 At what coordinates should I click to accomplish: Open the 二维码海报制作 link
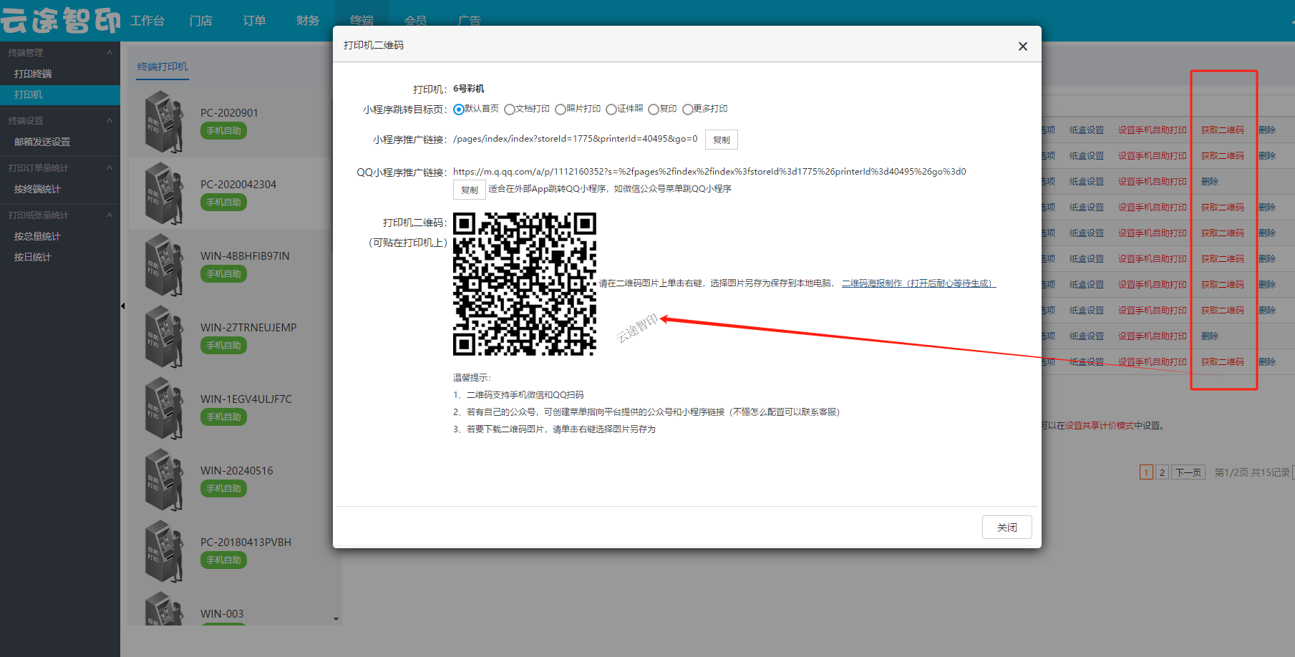pos(919,283)
